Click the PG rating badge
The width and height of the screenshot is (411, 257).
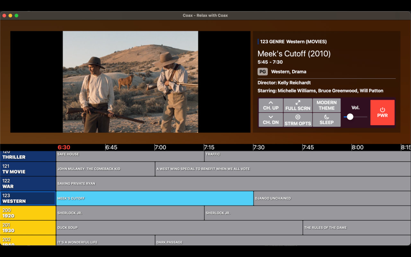(262, 72)
